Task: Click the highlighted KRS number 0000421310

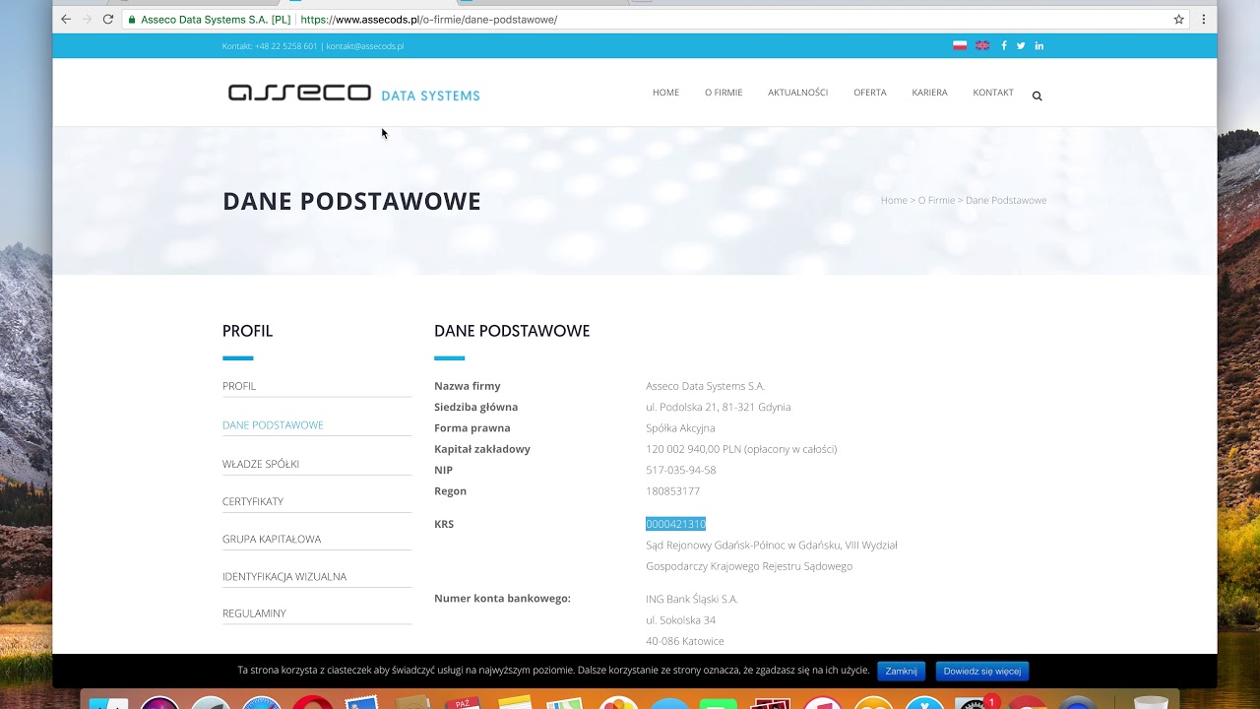Action: (675, 524)
